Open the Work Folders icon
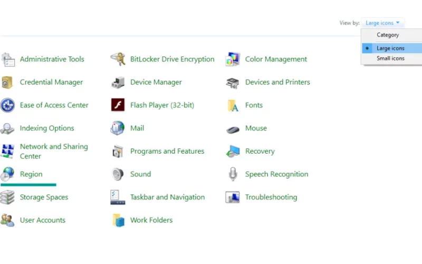This screenshot has height=264, width=422. (118, 220)
